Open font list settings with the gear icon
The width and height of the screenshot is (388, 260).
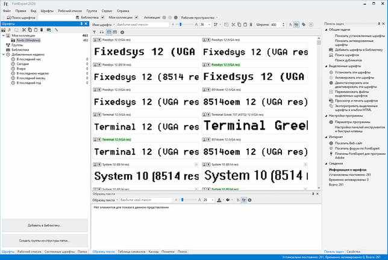point(122,32)
